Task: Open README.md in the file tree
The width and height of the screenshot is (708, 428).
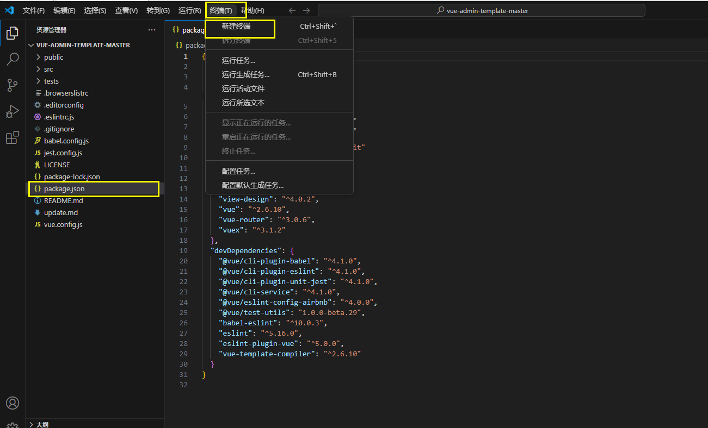Action: (95, 200)
